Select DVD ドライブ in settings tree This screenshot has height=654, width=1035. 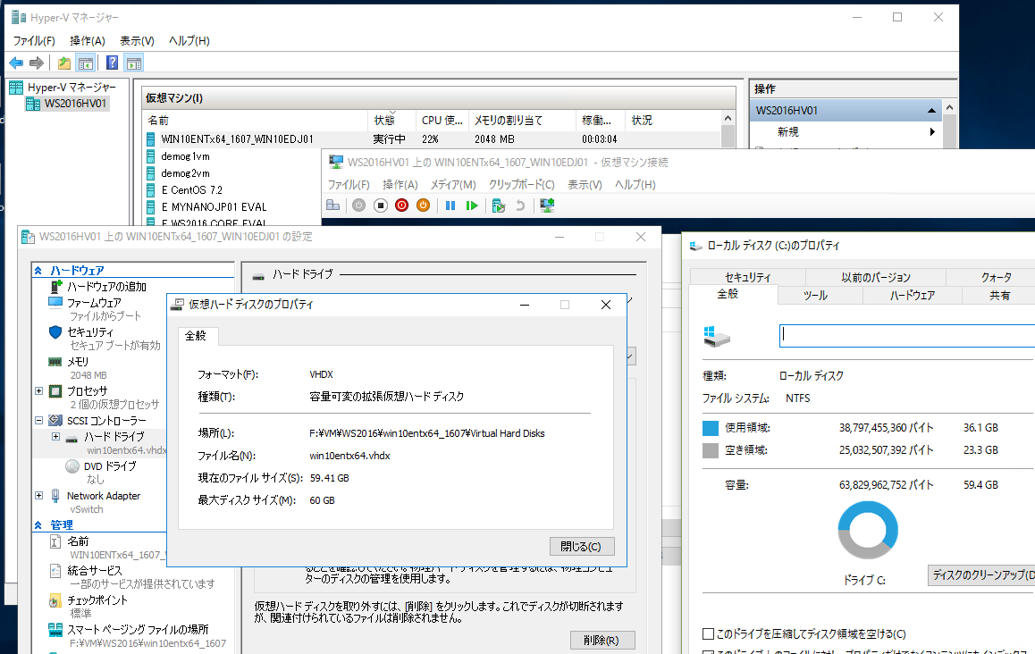pyautogui.click(x=110, y=465)
